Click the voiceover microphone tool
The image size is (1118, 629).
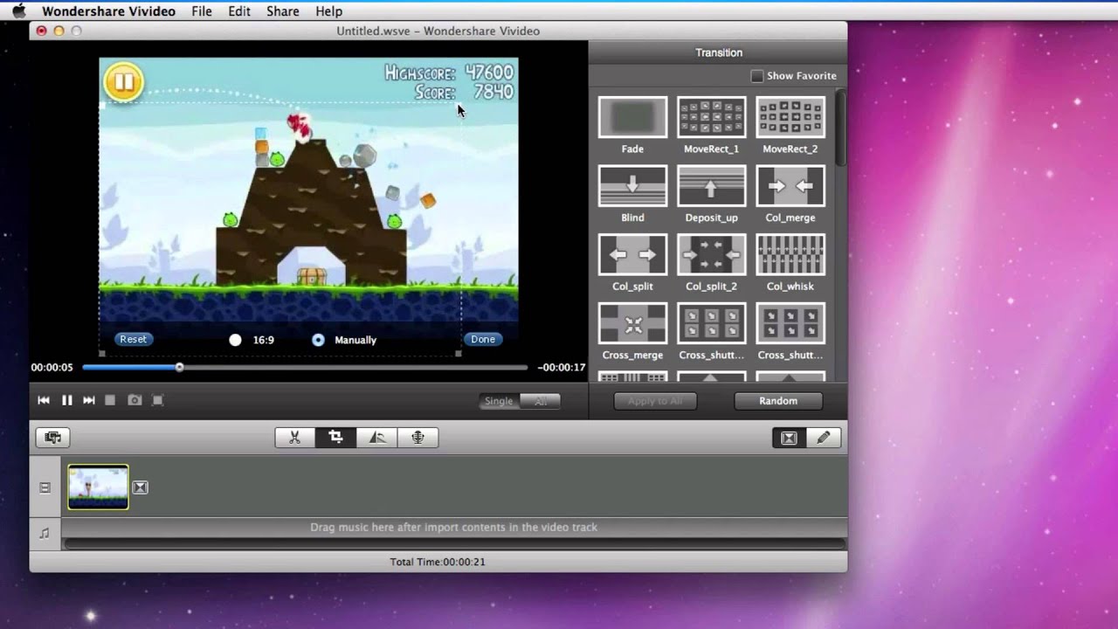418,438
